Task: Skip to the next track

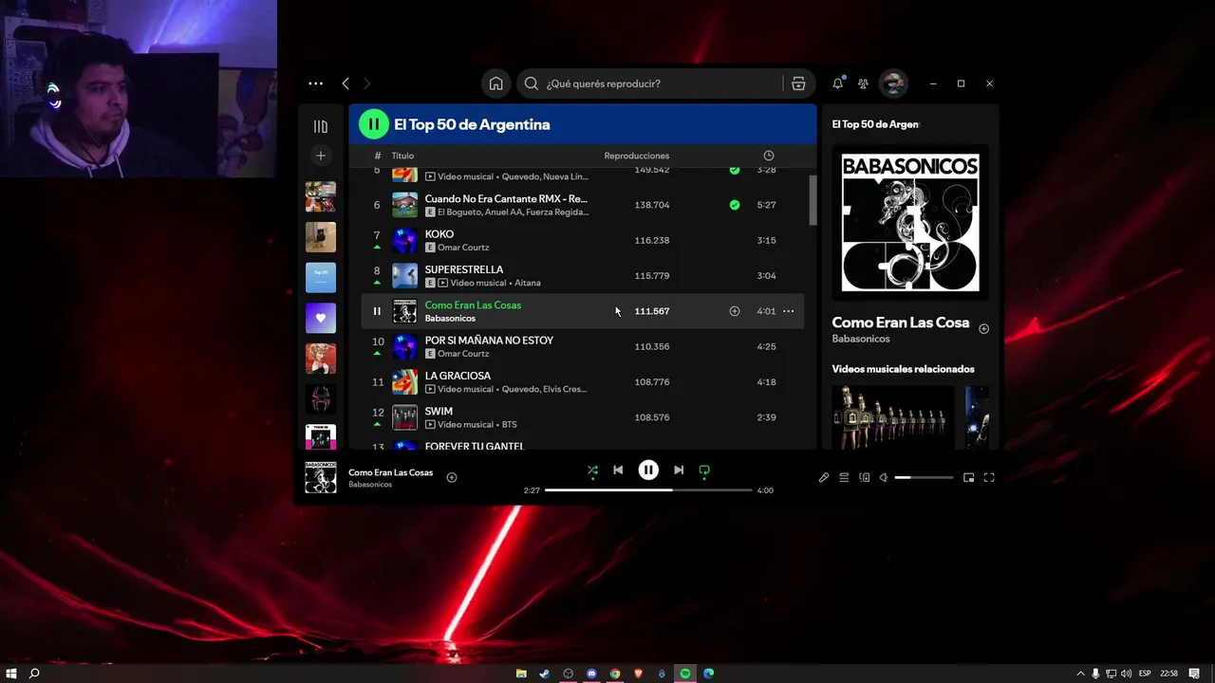Action: pyautogui.click(x=679, y=470)
